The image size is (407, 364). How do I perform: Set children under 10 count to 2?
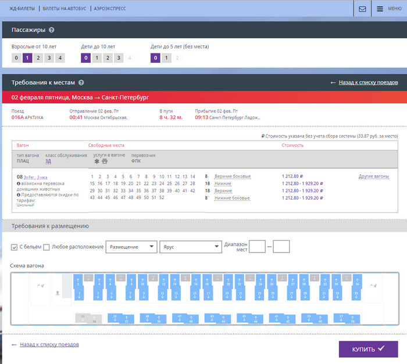pyautogui.click(x=108, y=58)
